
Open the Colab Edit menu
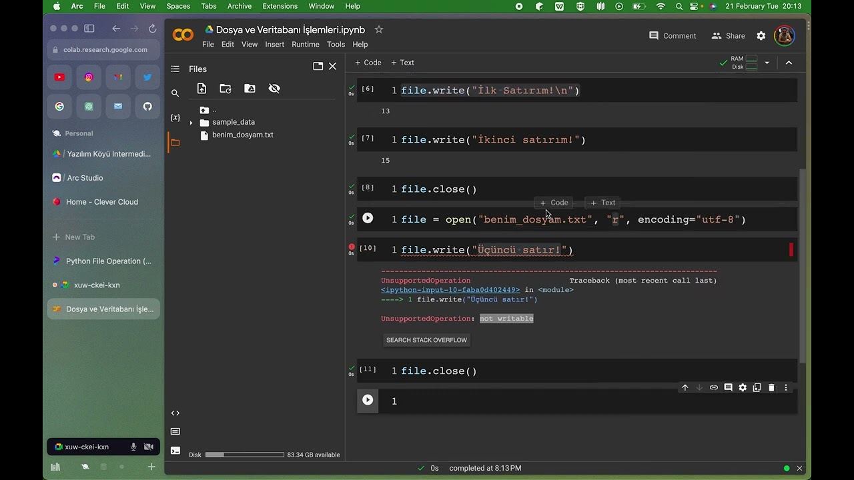pyautogui.click(x=228, y=45)
